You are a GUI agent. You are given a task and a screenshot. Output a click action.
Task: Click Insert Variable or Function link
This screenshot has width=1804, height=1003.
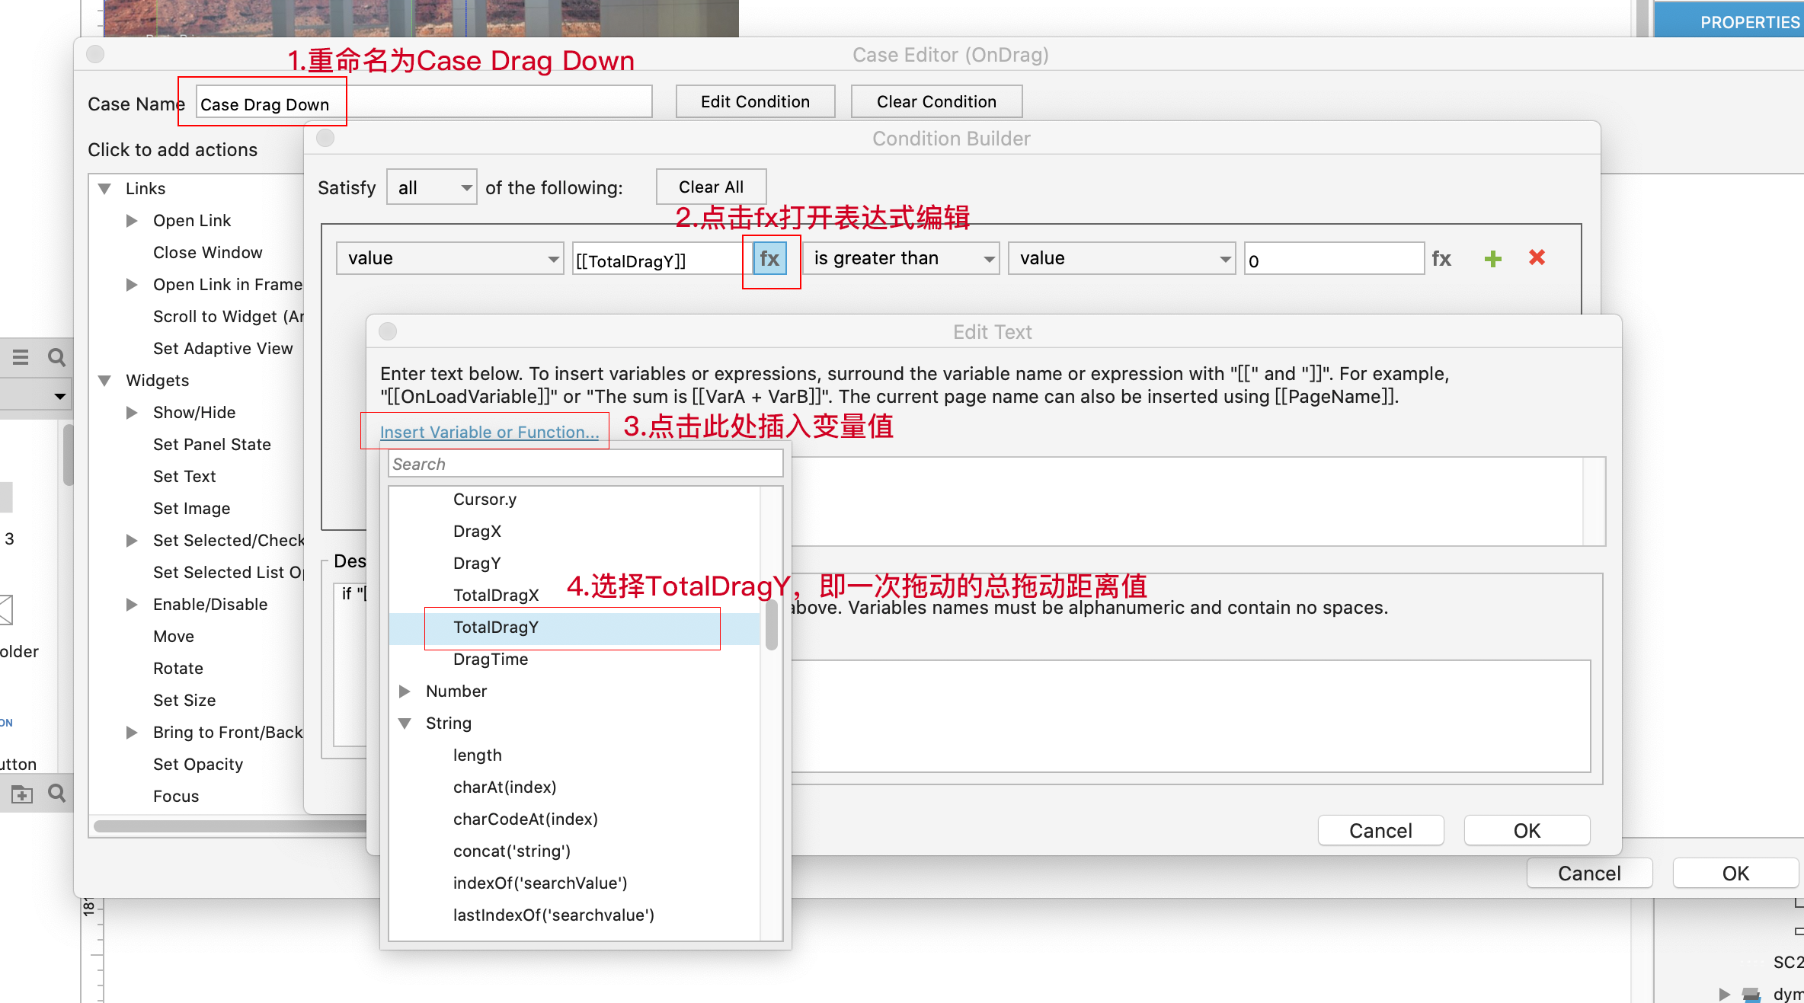pyautogui.click(x=489, y=432)
